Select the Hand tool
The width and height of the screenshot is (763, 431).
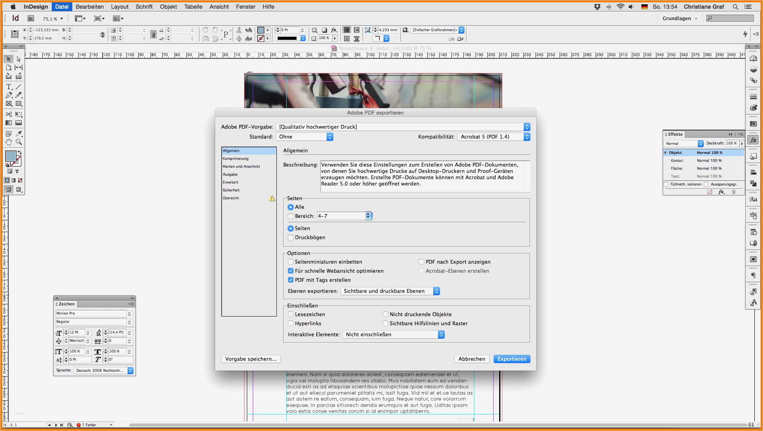9,142
